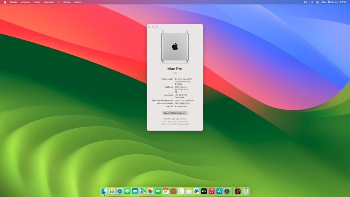350x197 pixels.
Task: Launch Music from the Dock
Action: pyautogui.click(x=212, y=191)
